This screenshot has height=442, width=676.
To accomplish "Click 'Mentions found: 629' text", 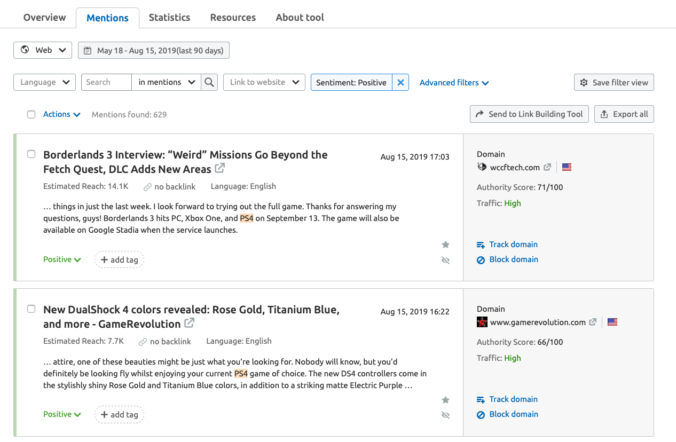I will [129, 114].
